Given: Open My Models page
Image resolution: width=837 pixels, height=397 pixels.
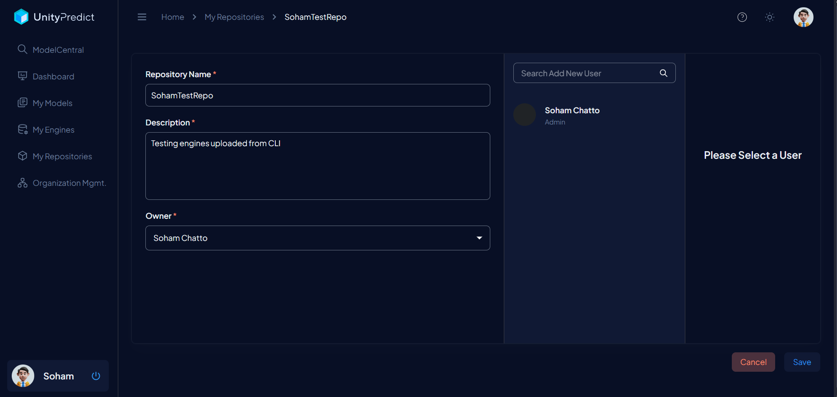Looking at the screenshot, I should pos(52,103).
